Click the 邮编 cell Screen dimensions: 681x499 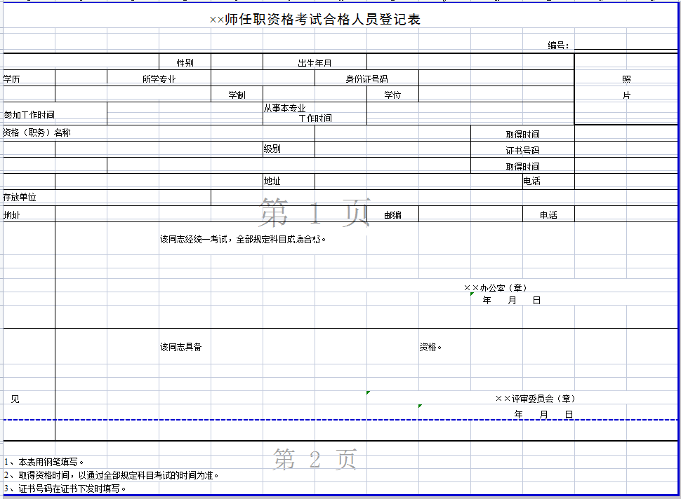coord(392,215)
